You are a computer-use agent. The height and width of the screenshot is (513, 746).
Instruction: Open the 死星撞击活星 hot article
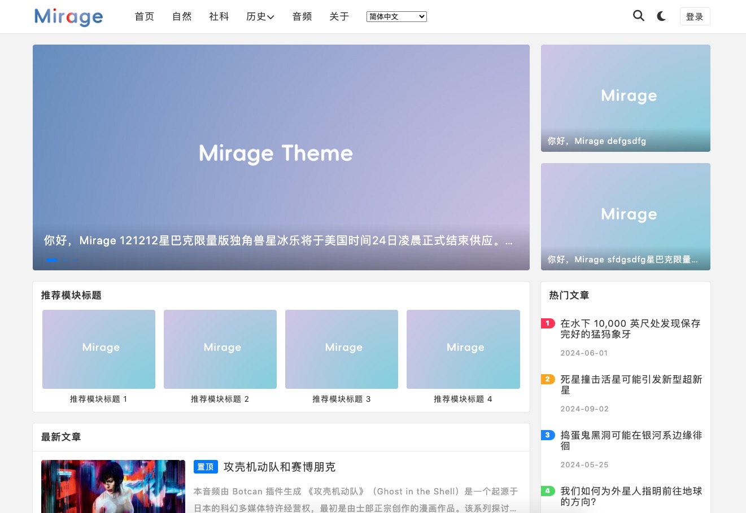[631, 384]
